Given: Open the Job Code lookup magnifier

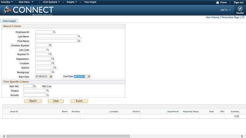Looking at the screenshot, I should [x=48, y=50].
